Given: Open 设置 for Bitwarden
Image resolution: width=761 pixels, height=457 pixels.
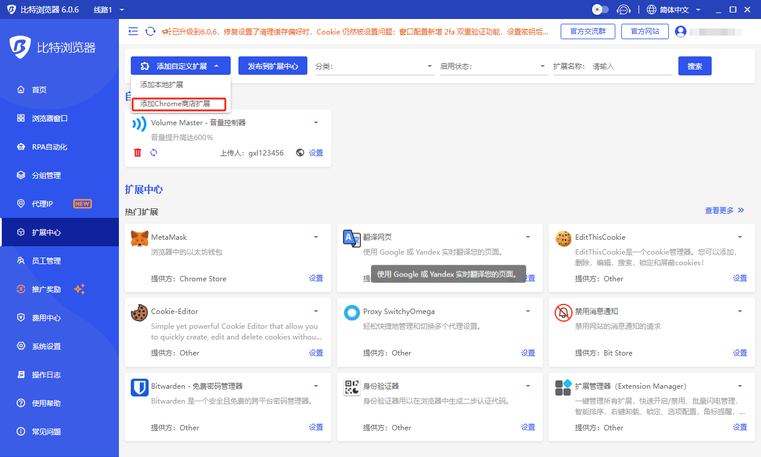Looking at the screenshot, I should [316, 427].
